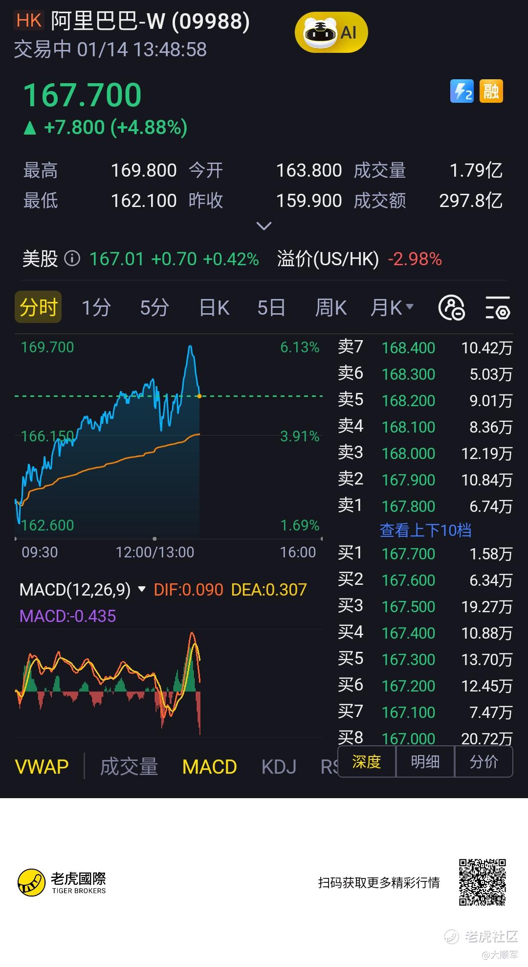The height and width of the screenshot is (967, 528).
Task: Tap the DIF:0.090 indicator value
Action: 188,590
